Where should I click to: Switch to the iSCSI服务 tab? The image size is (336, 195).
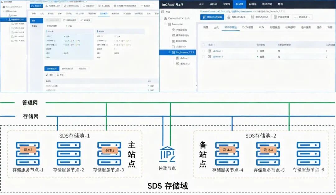coord(248,27)
